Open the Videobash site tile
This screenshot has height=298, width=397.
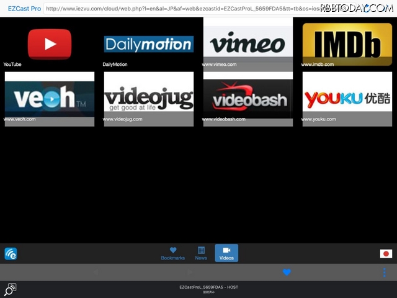pyautogui.click(x=248, y=99)
